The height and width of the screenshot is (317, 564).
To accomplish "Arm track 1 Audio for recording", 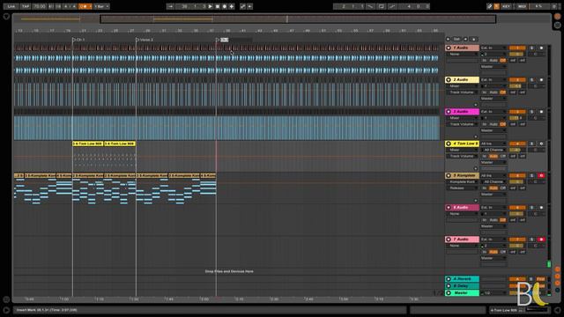I will (x=541, y=48).
